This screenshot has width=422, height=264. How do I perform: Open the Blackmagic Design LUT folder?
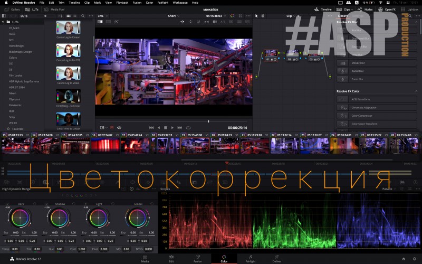20,52
